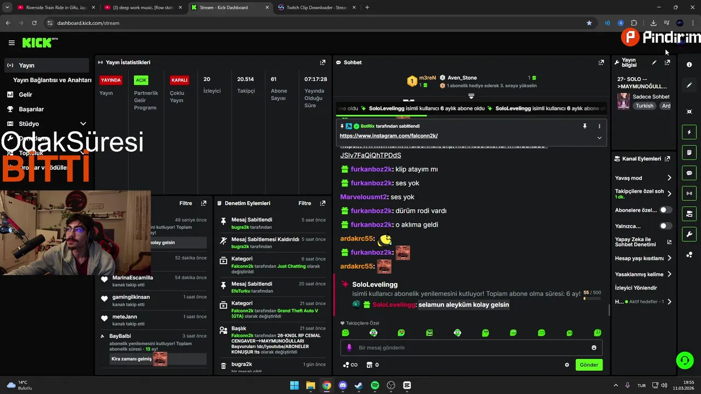Image resolution: width=701 pixels, height=394 pixels.
Task: Open Yapay Zeka ile Sohbet Denetimi
Action: pos(643,242)
